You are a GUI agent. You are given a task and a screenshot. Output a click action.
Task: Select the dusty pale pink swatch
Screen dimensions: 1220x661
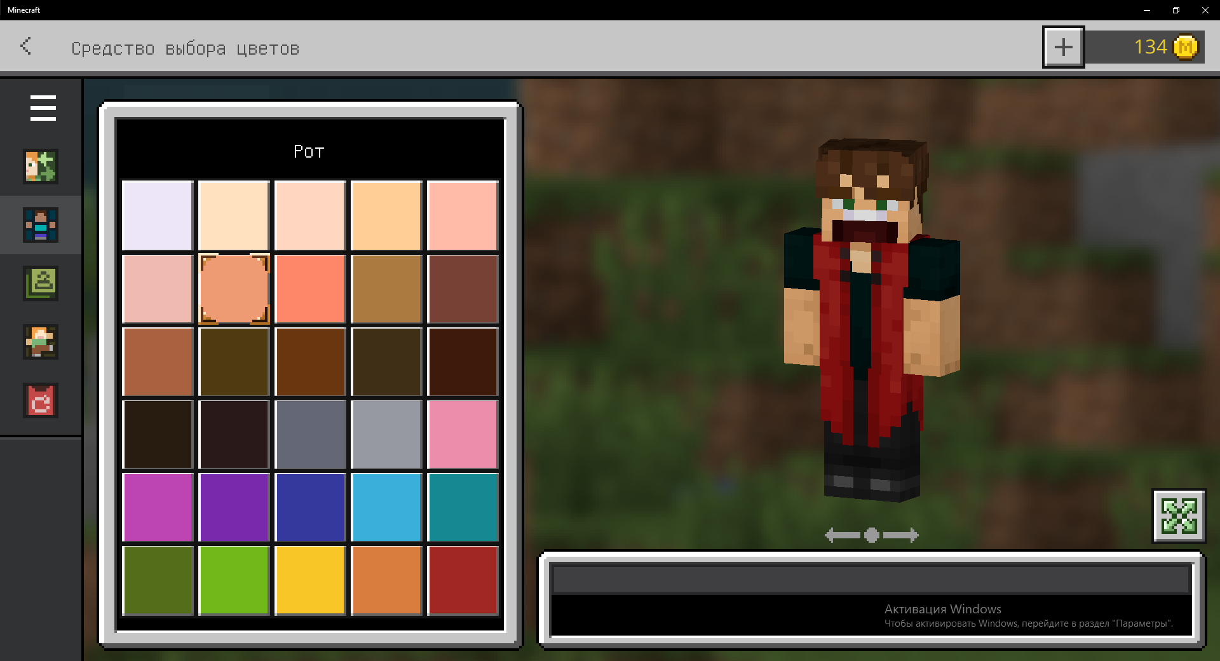(x=158, y=289)
